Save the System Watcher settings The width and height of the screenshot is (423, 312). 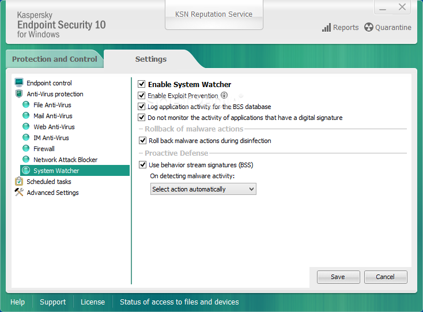338,277
